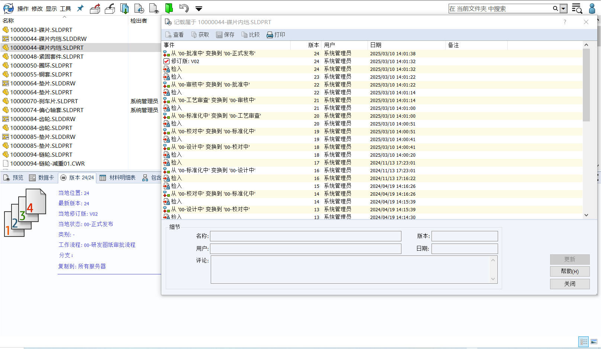Screen dimensions: 601x349
Task: Switch to details list view mode
Action: click(584, 342)
